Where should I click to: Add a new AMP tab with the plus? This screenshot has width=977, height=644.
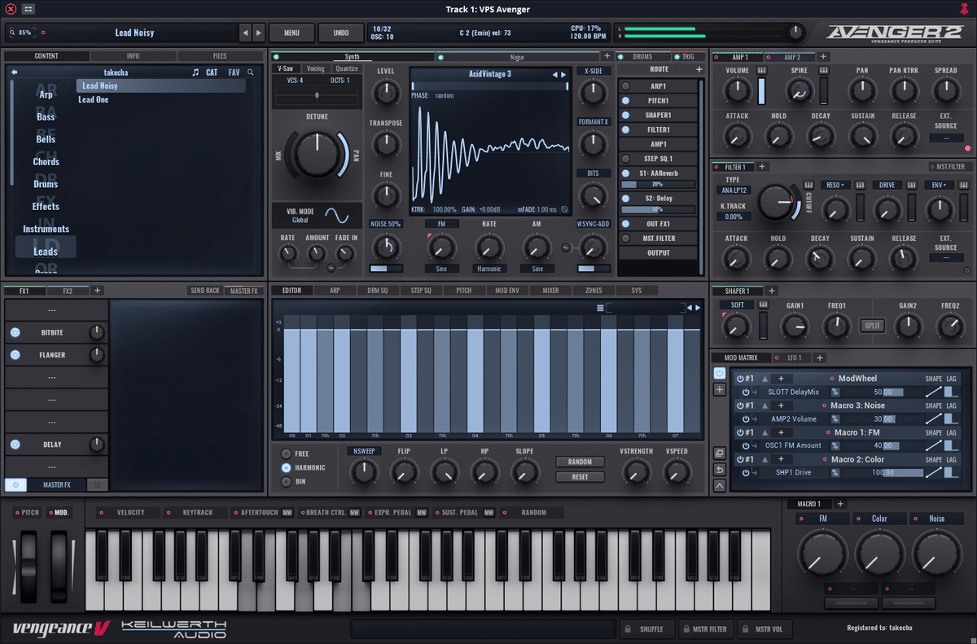coord(823,57)
